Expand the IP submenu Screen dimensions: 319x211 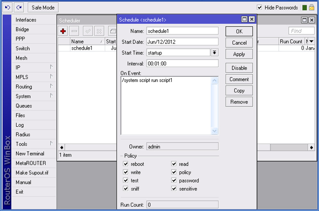pyautogui.click(x=51, y=67)
